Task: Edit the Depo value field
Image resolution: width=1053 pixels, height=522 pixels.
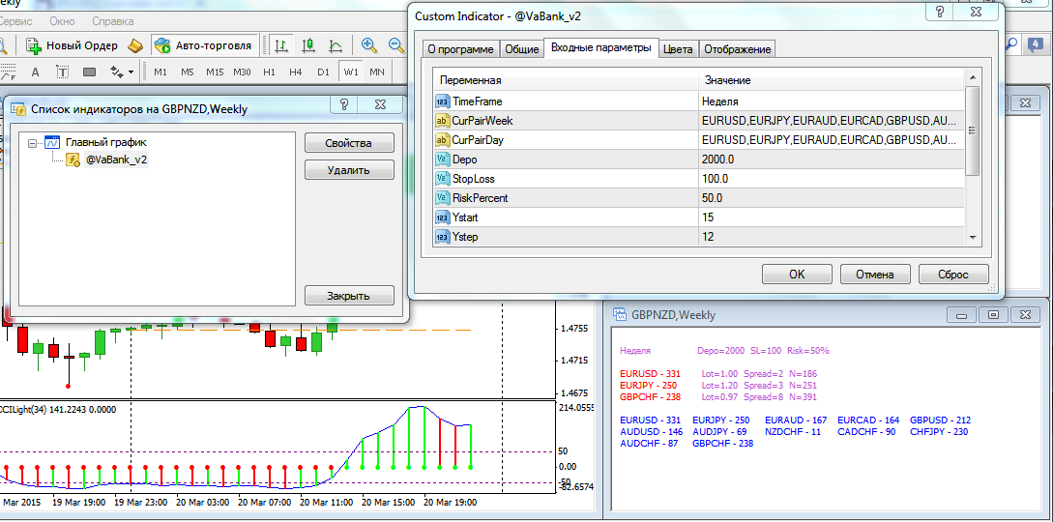Action: (831, 159)
